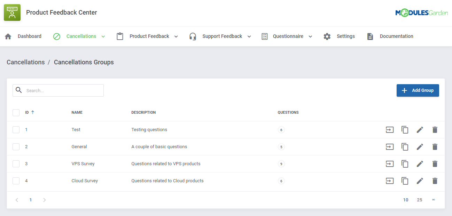Expand the Product Feedback dropdown
452x216 pixels.
pos(176,36)
